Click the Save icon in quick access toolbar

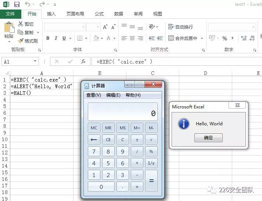(17, 4)
